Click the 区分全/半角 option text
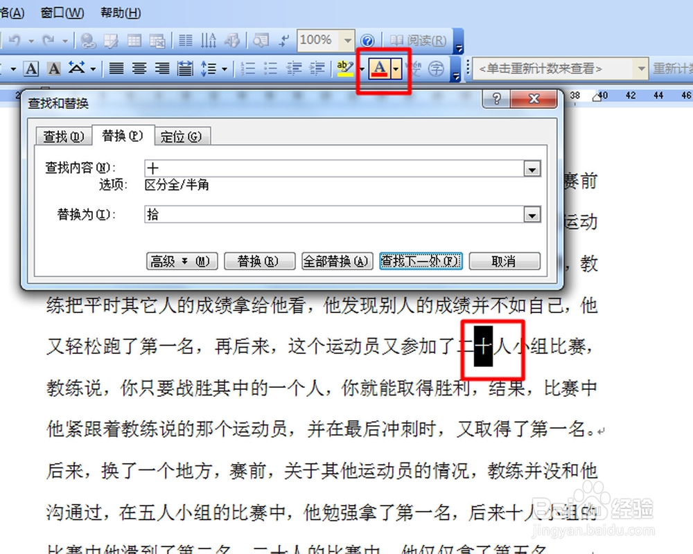693x554 pixels. click(x=177, y=185)
